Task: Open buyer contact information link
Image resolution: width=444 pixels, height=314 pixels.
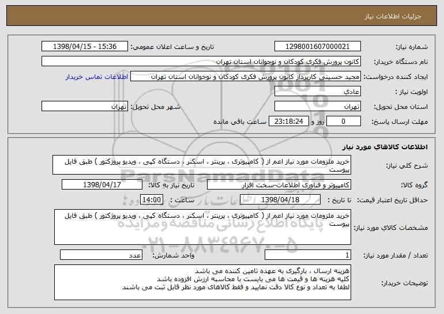Action: click(x=97, y=77)
